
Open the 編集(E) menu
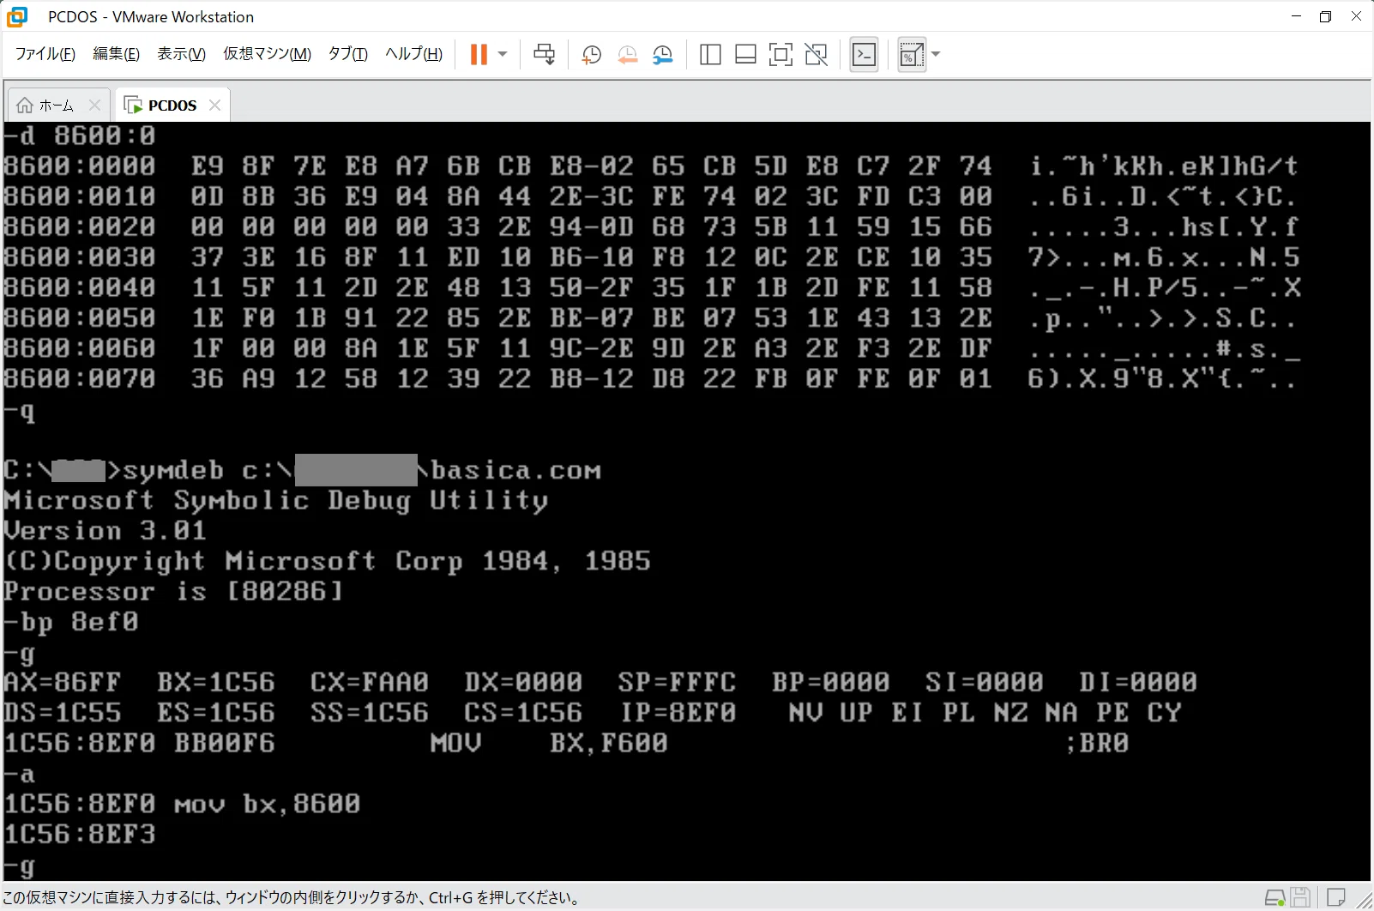116,54
